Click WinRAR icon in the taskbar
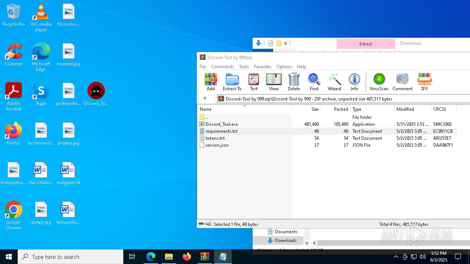Image resolution: width=470 pixels, height=264 pixels. [205, 257]
